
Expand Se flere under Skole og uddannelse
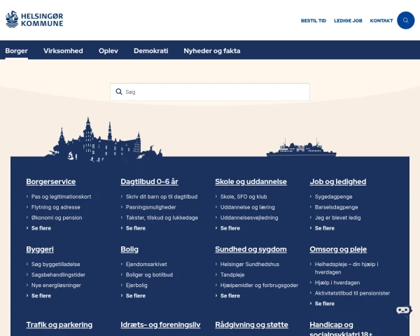(x=230, y=228)
